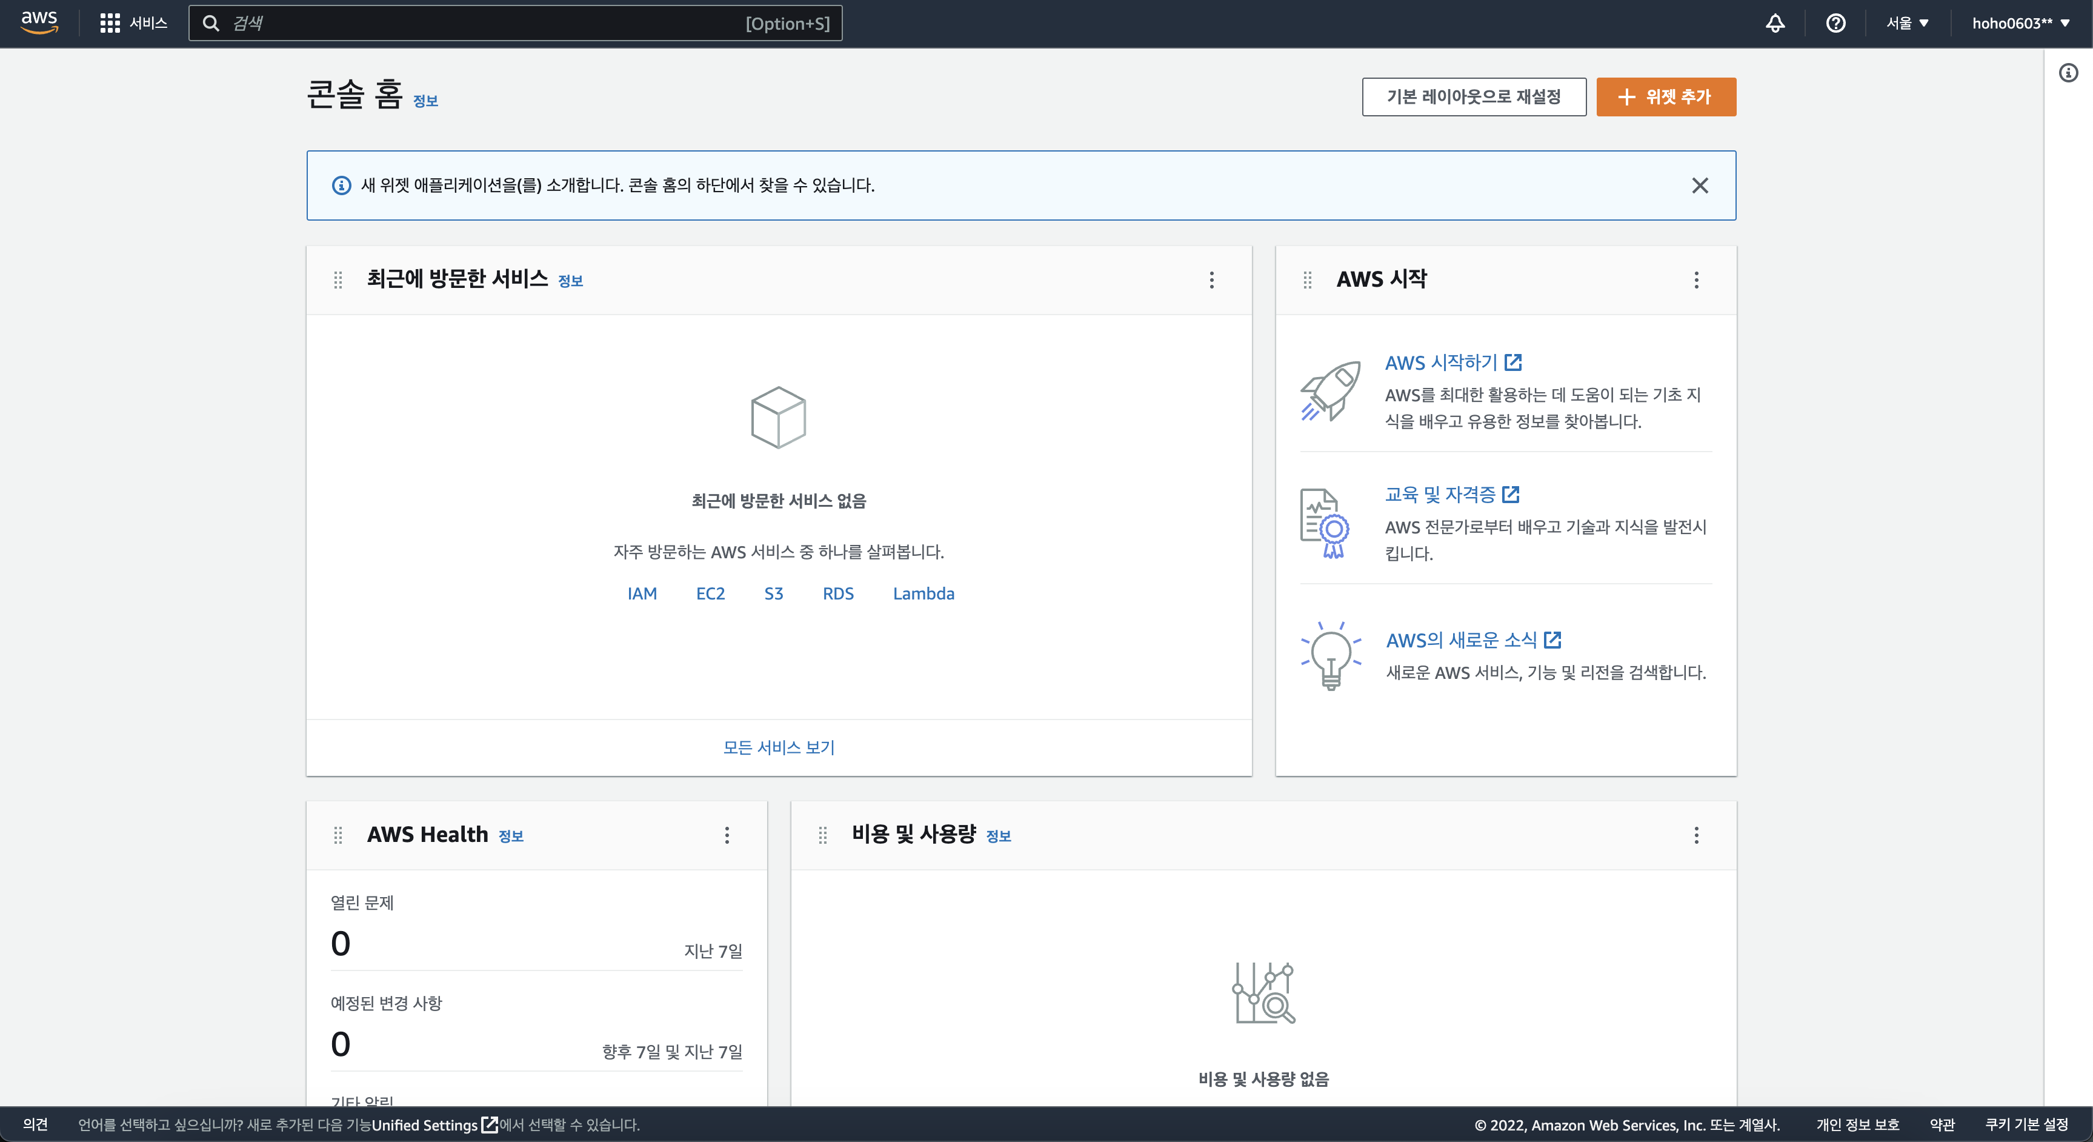Viewport: 2093px width, 1142px height.
Task: Open the help question mark icon
Action: pos(1835,23)
